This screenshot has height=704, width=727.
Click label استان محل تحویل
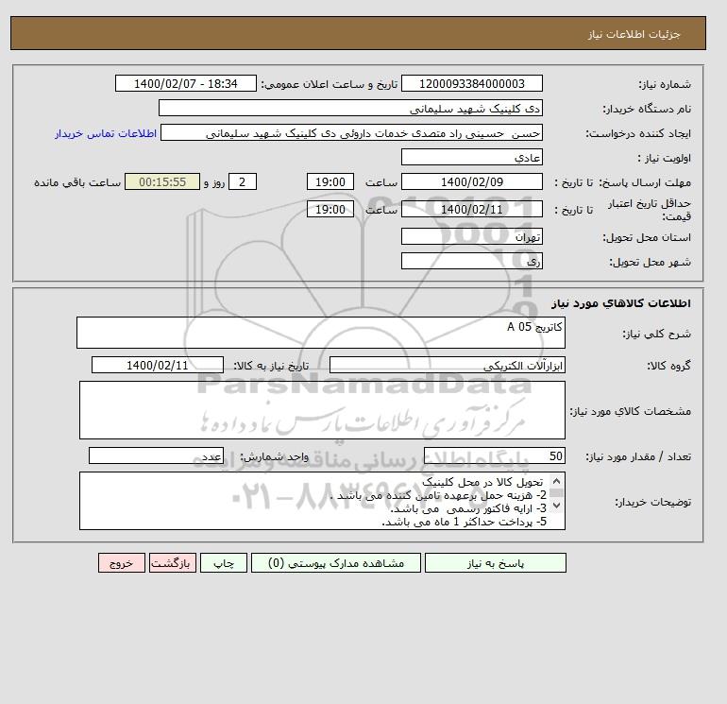[x=647, y=237]
